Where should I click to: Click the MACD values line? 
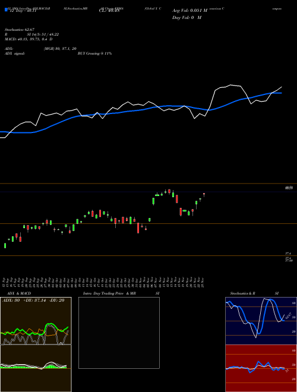click(29, 39)
